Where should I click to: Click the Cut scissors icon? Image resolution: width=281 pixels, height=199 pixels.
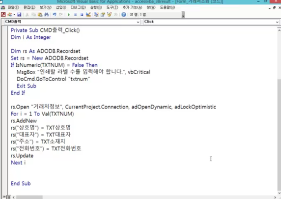pos(27,15)
